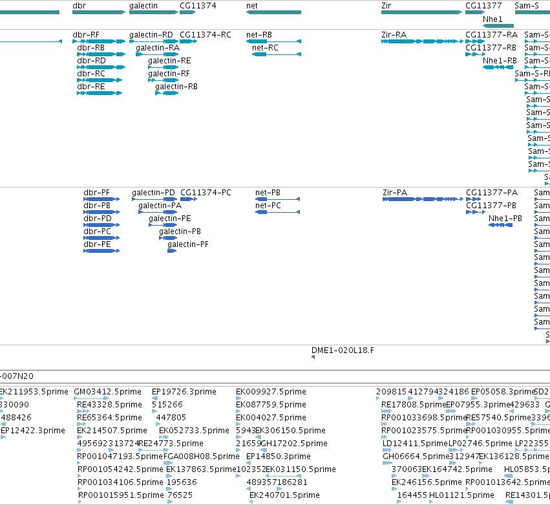Open EST RP001054242.5prime
This screenshot has height=505, width=550.
[120, 469]
